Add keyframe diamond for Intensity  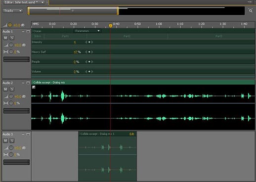click(x=89, y=42)
